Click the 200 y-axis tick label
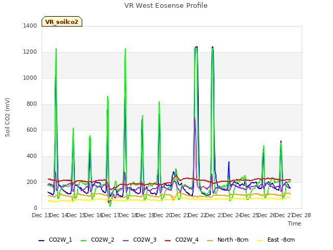 pyautogui.click(x=32, y=182)
